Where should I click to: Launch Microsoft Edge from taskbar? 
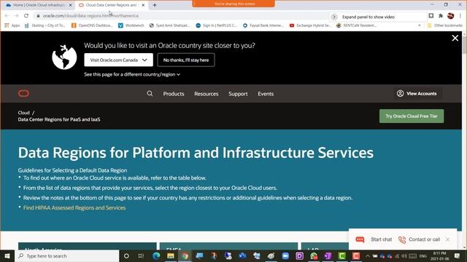pos(156,255)
